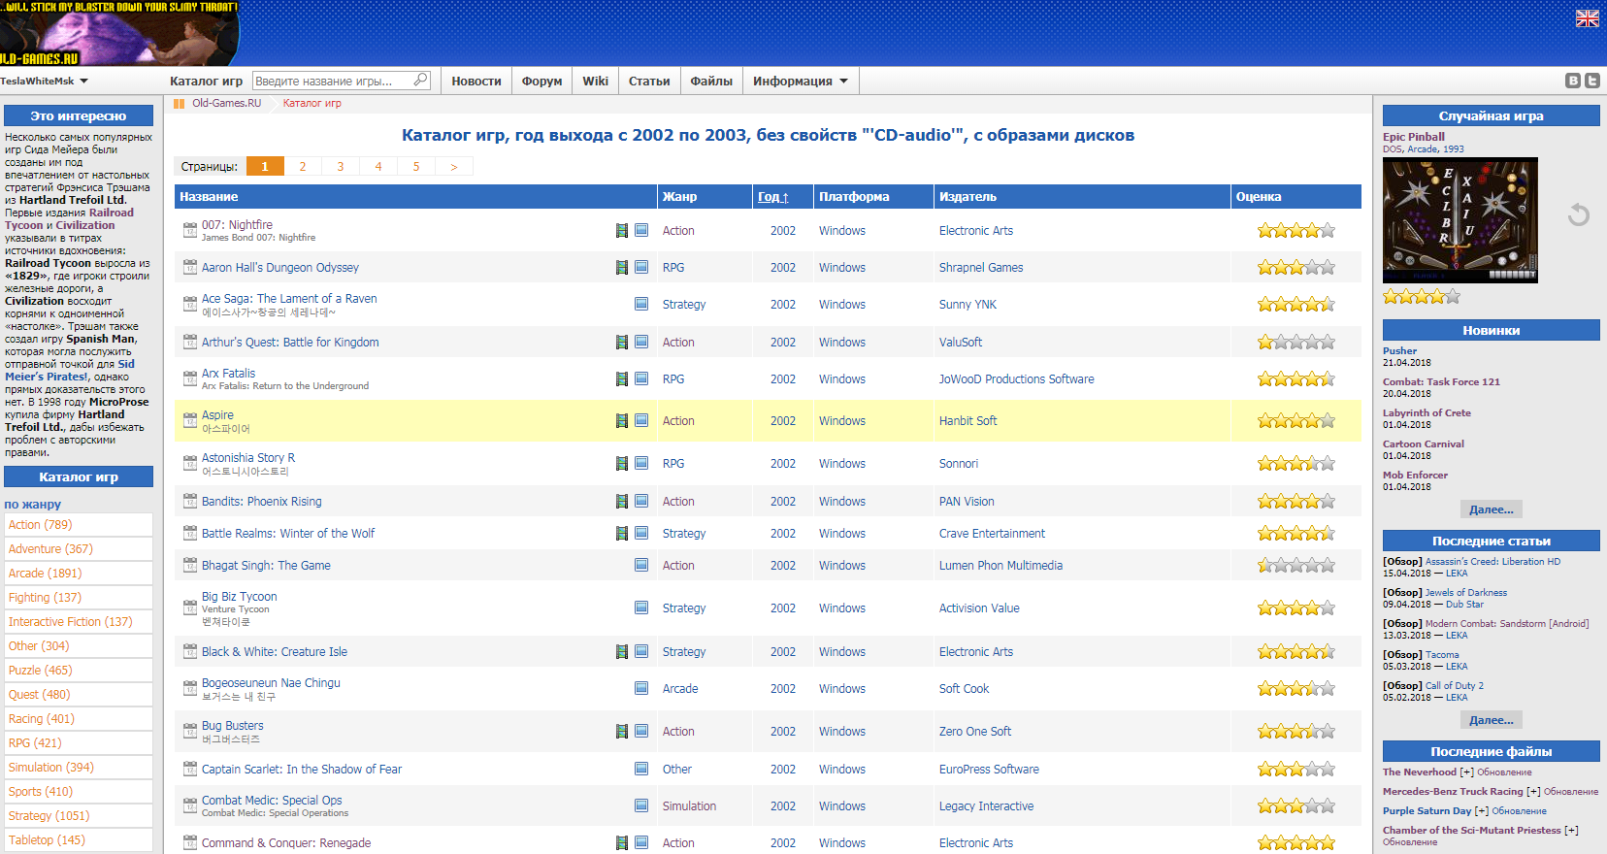Open the Файлы menu item

tap(711, 82)
